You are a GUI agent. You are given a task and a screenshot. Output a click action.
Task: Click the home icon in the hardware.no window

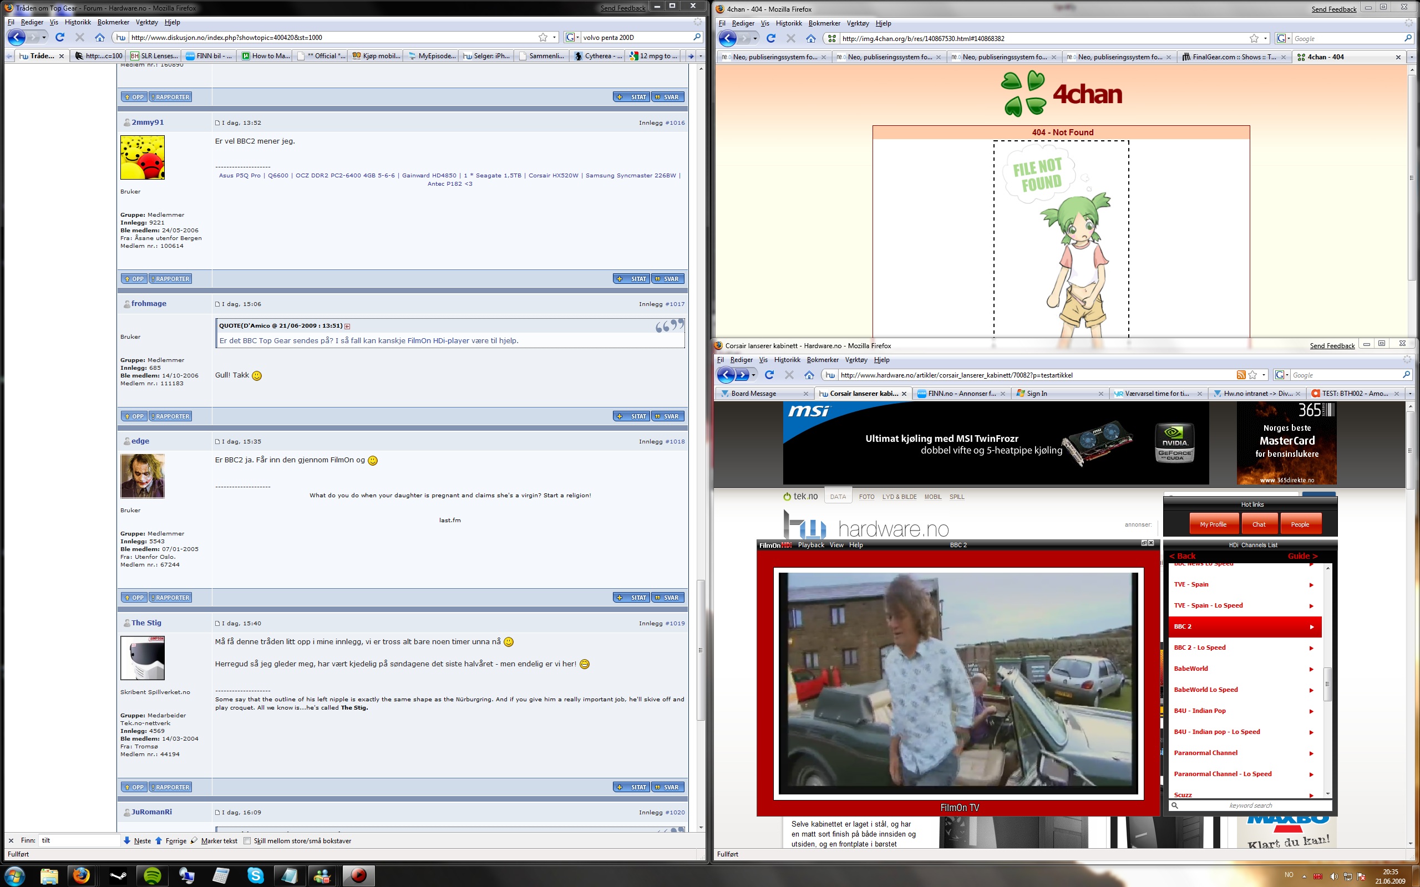(809, 375)
